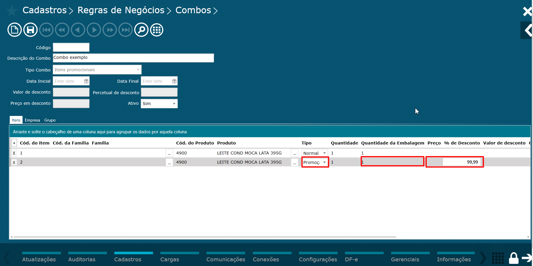The image size is (533, 266).
Task: Open the Ativo dropdown showing Sim
Action: (159, 104)
